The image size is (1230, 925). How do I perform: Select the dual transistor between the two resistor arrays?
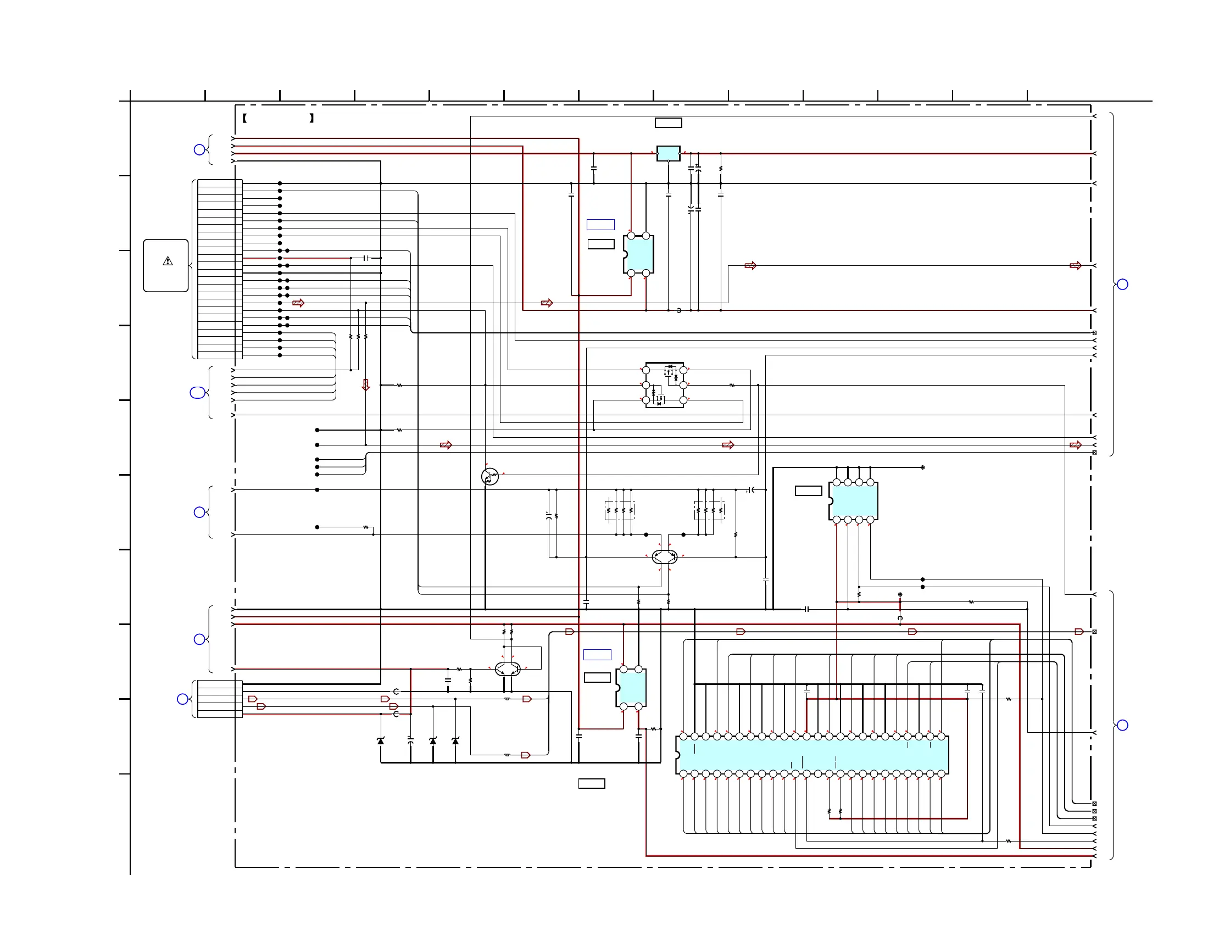[665, 556]
